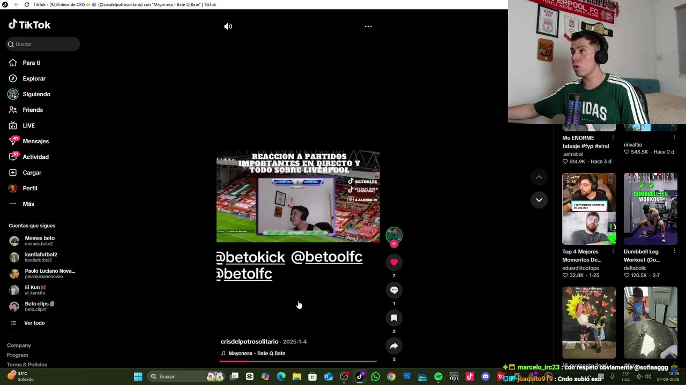Click deltabolic creator name
686x385 pixels.
pyautogui.click(x=635, y=268)
